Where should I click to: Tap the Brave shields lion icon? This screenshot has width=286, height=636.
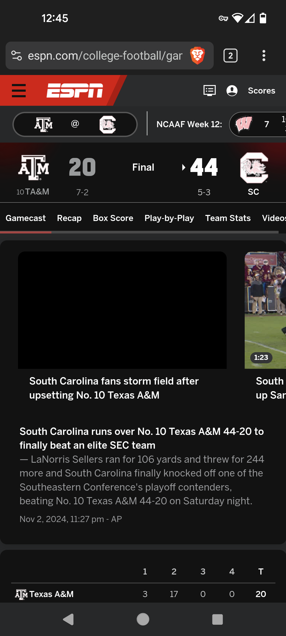click(x=197, y=56)
